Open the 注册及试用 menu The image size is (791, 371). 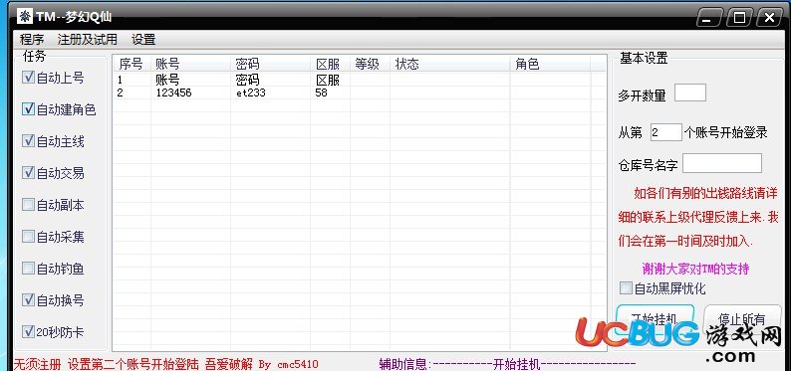coord(88,39)
